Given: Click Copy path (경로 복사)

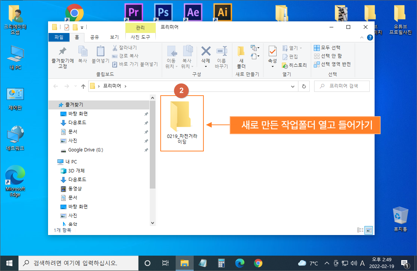Looking at the screenshot, I should (x=125, y=56).
